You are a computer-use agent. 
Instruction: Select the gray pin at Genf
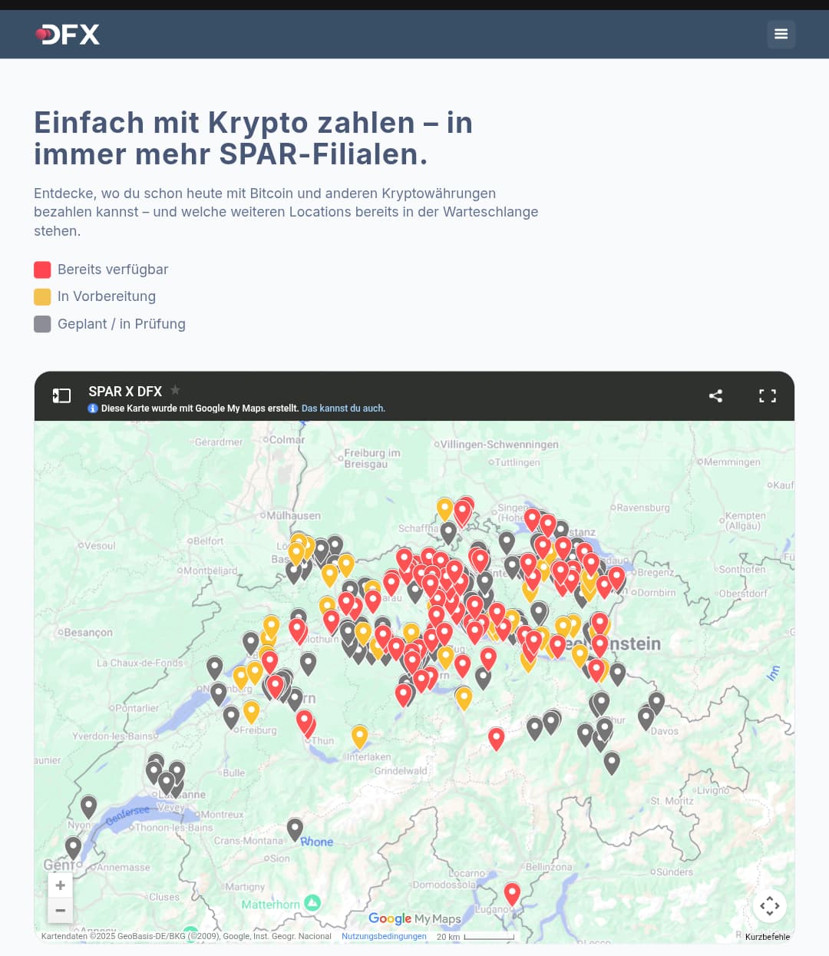tap(73, 848)
